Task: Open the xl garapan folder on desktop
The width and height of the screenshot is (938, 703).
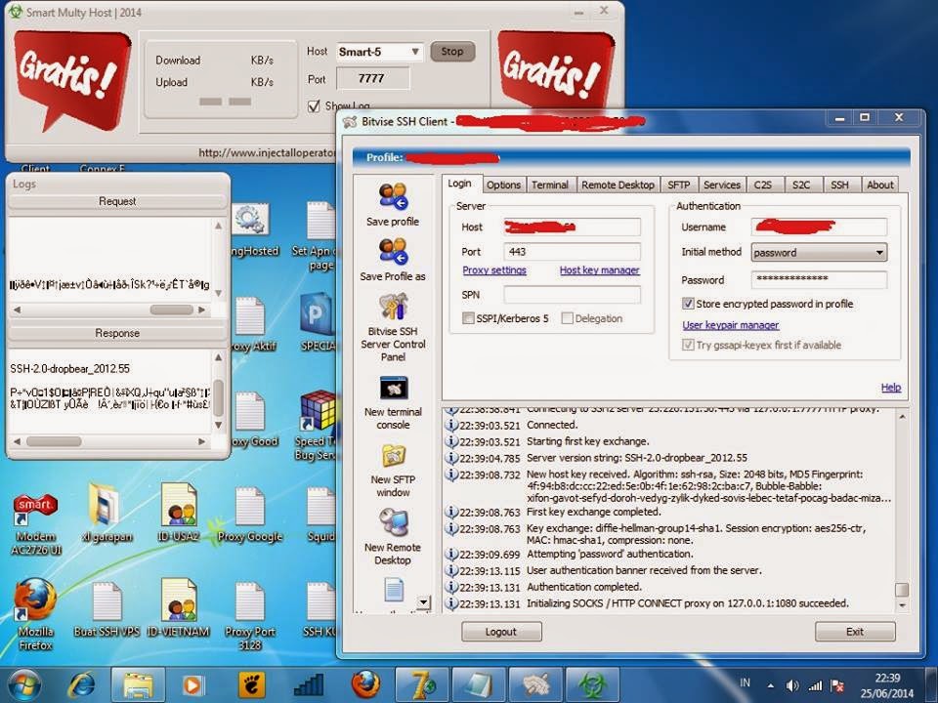Action: pyautogui.click(x=107, y=513)
